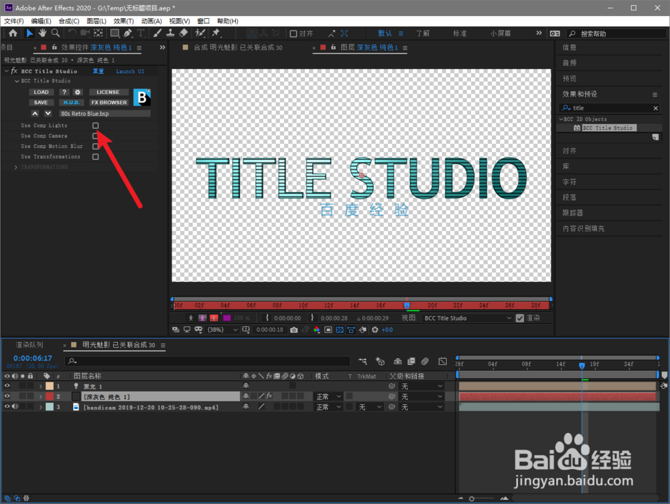Viewport: 670px width, 504px height.
Task: Uncheck the 渲染 render checkbox
Action: 520,318
